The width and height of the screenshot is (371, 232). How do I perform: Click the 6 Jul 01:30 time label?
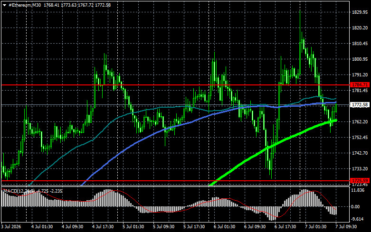coord(225,227)
